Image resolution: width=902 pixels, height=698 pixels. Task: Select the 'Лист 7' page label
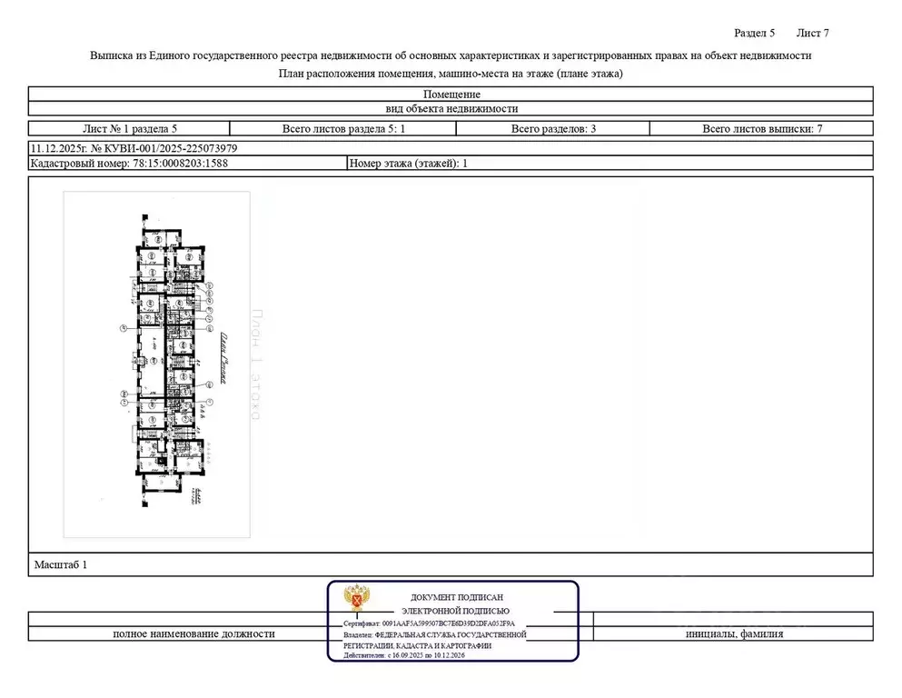click(812, 33)
